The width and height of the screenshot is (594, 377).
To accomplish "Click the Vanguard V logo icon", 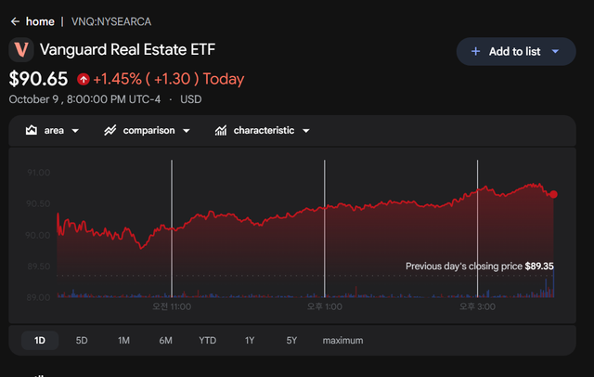I will pyautogui.click(x=21, y=49).
